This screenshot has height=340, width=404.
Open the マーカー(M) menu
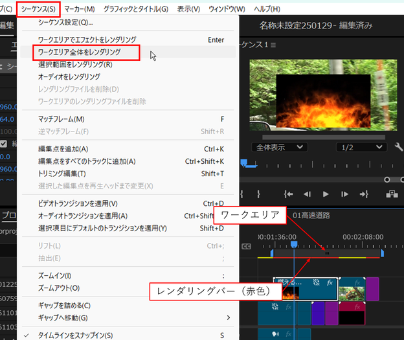coord(80,9)
